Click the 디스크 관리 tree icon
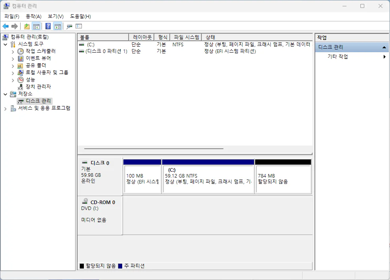This screenshot has width=390, height=280. pos(21,101)
